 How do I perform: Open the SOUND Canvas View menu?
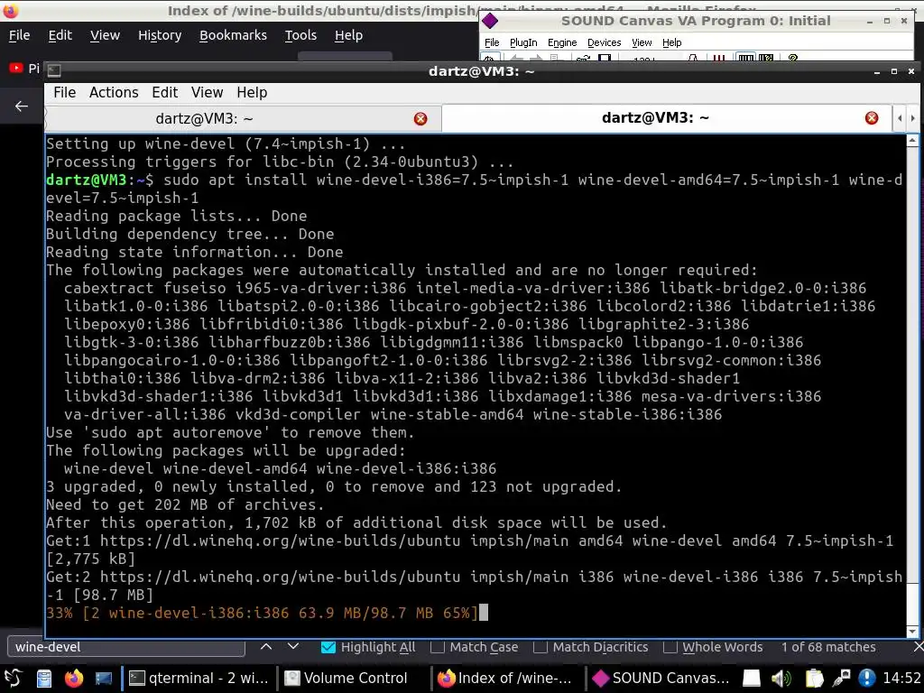coord(642,42)
